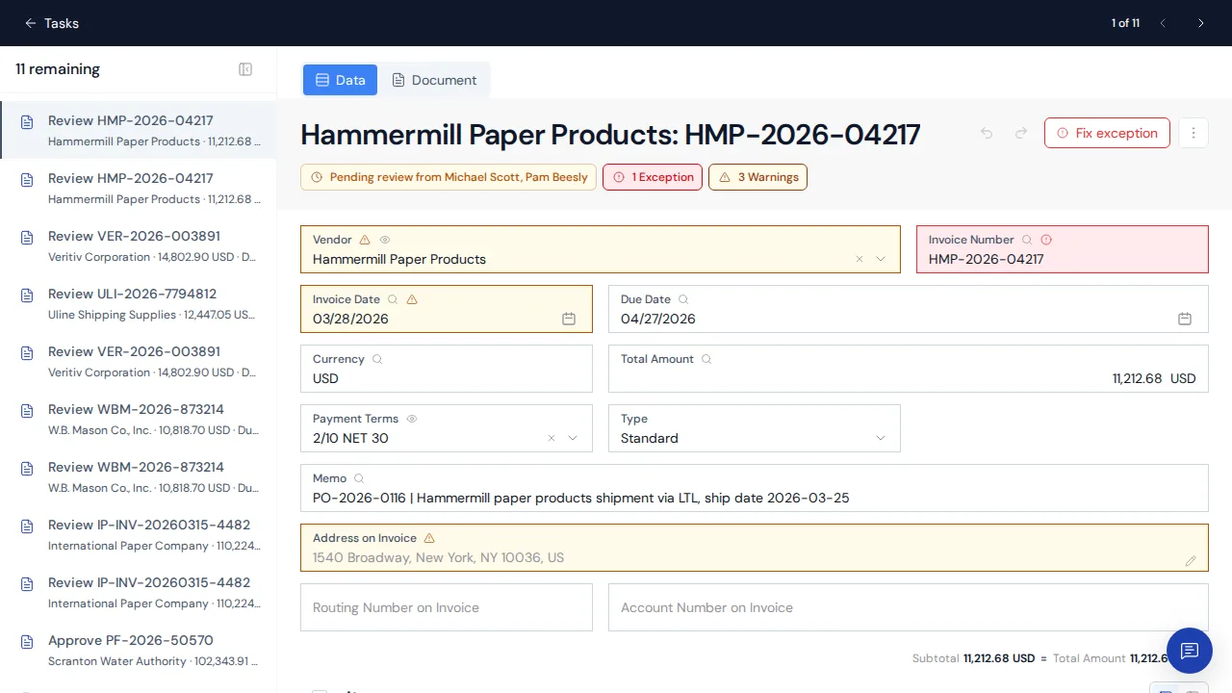The image size is (1232, 693).
Task: Open the Approve PF-2026-50570 task
Action: [x=138, y=650]
